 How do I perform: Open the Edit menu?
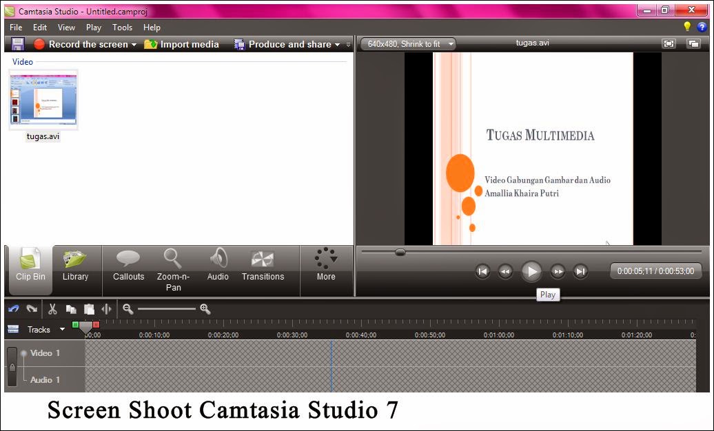point(39,28)
